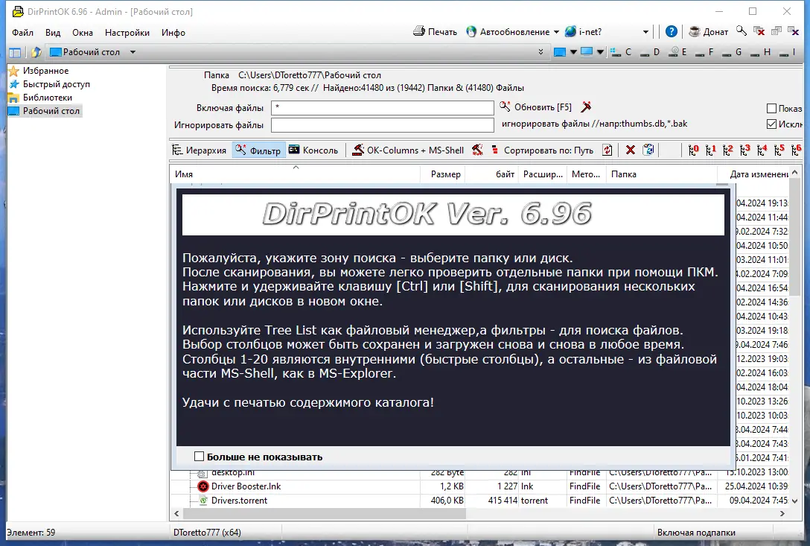Open the blue desktop icon dropdown arrow
Image resolution: width=810 pixels, height=546 pixels.
click(573, 52)
